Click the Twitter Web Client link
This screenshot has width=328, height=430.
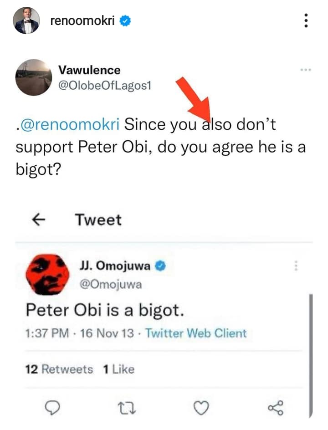196,333
